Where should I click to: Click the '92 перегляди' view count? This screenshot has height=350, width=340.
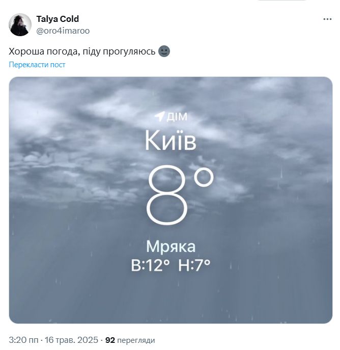(x=130, y=340)
